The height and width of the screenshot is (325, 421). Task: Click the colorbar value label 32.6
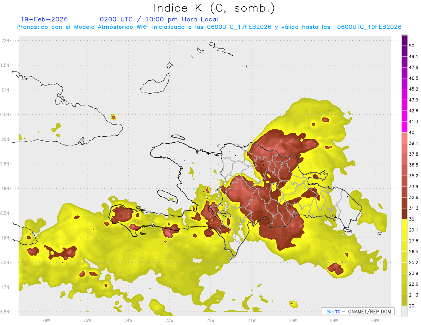(414, 197)
